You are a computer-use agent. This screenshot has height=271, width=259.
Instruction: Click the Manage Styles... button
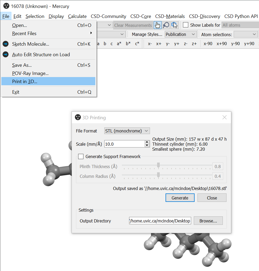click(x=147, y=34)
